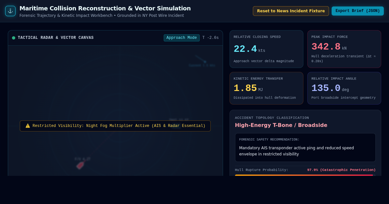This screenshot has width=389, height=204.
Task: Click the High-Energy T-Bone / Broadside heading
Action: [281, 125]
